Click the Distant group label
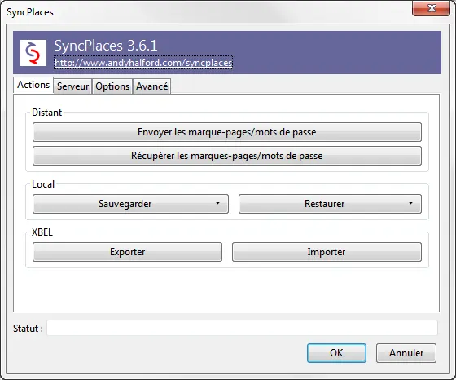 coord(47,113)
